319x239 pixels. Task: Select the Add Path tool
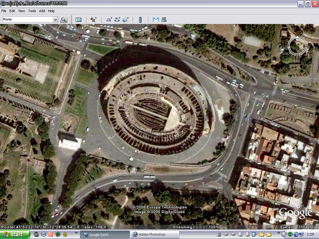(117, 20)
